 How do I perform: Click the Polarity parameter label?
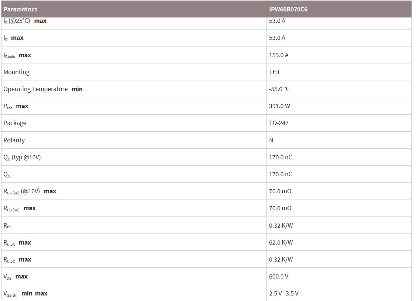[x=14, y=140]
